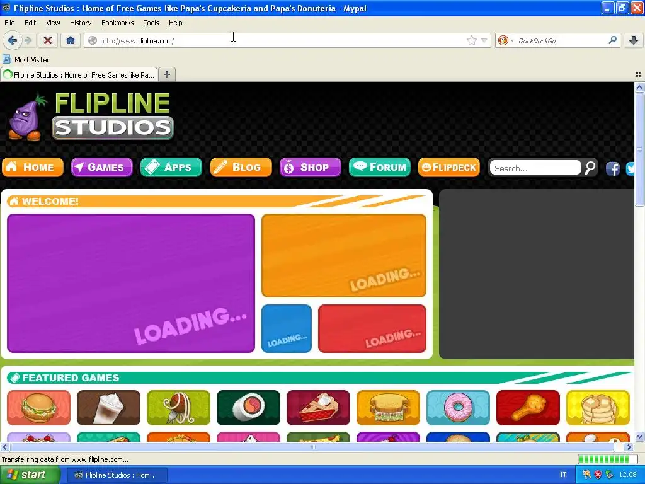645x484 pixels.
Task: Open the Facebook social icon
Action: pos(612,168)
